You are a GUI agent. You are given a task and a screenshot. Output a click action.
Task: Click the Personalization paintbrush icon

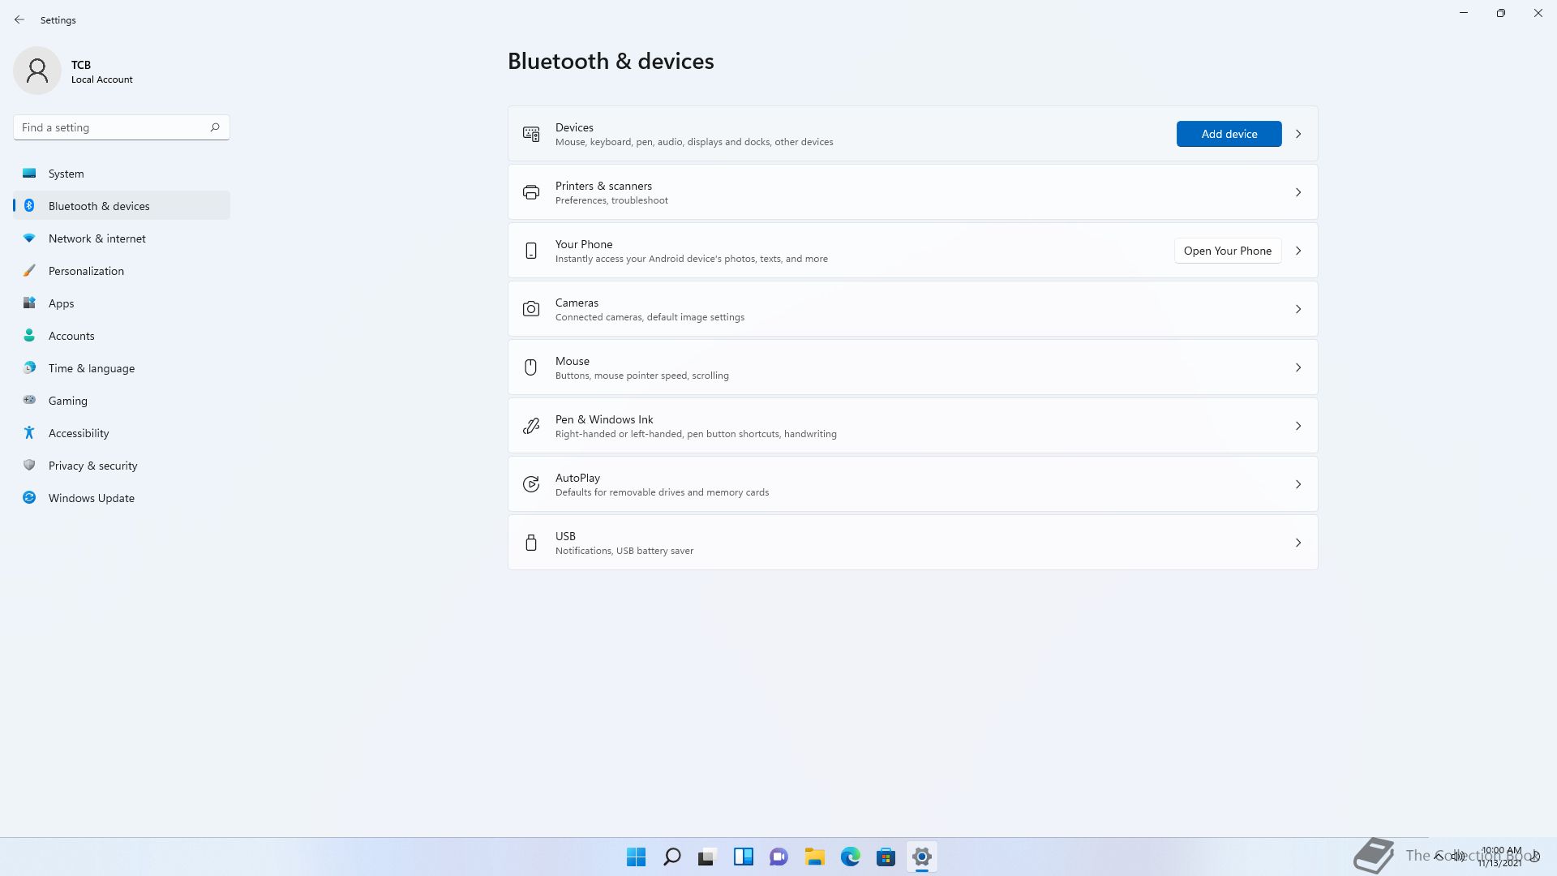(29, 271)
